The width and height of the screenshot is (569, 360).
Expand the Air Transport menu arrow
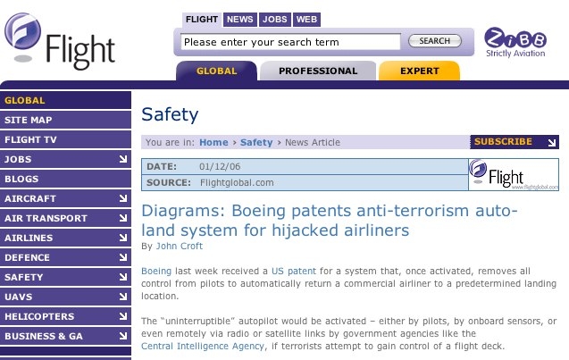(123, 218)
